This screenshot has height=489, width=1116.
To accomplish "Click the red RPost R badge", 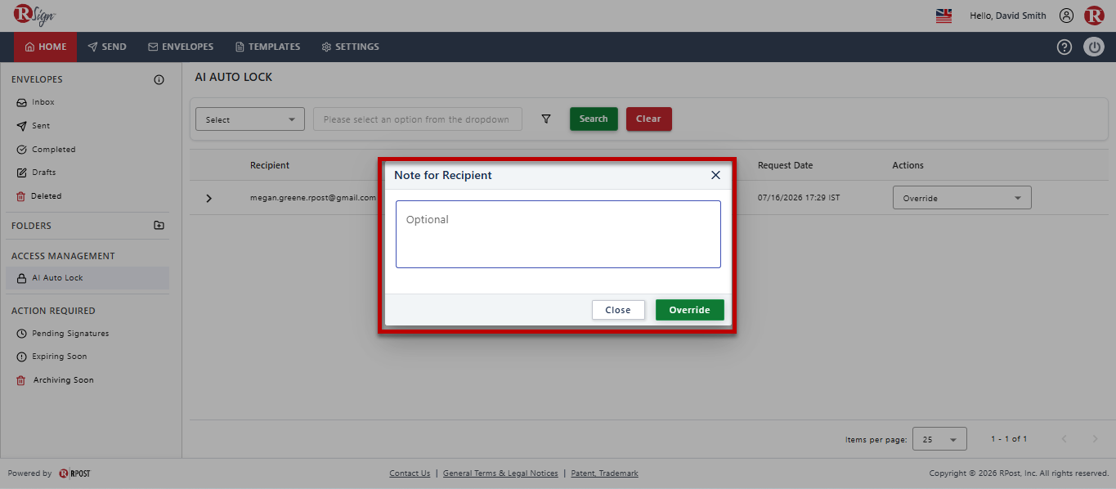I will (1094, 16).
